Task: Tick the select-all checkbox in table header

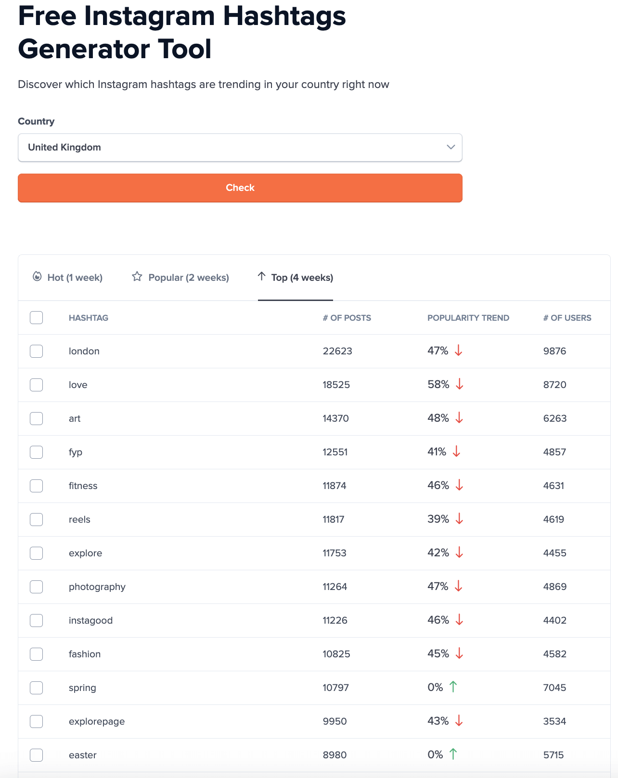Action: [37, 318]
